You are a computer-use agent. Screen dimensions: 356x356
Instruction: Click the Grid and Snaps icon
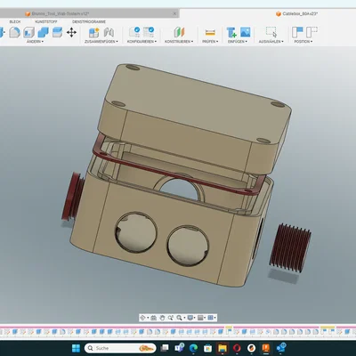pos(200,318)
